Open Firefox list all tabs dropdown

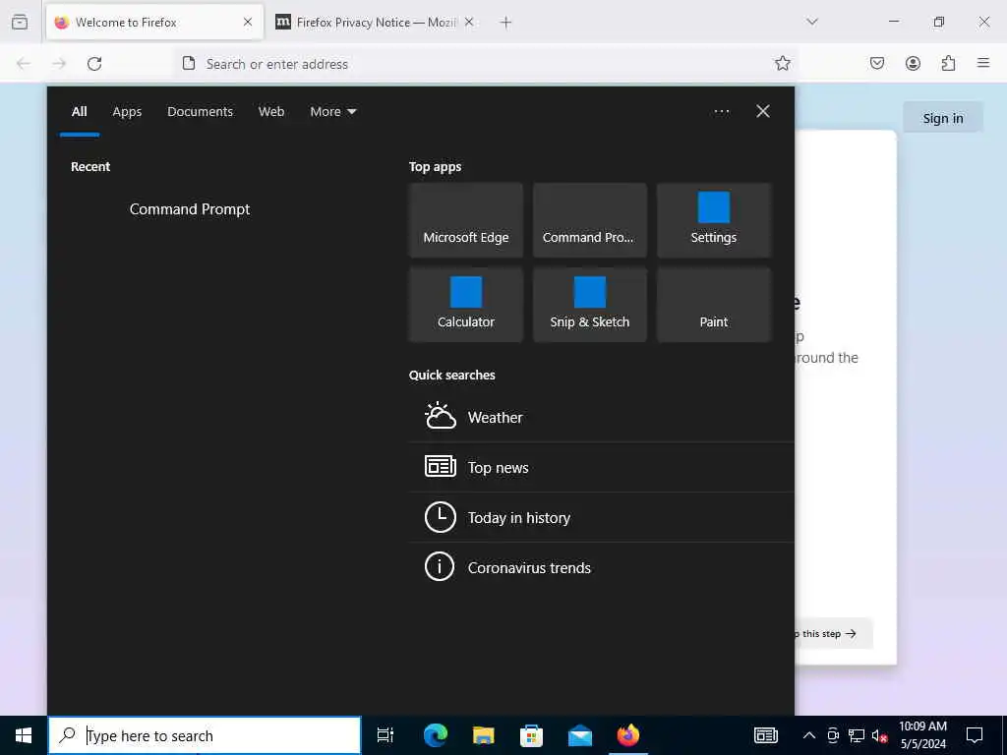pyautogui.click(x=812, y=22)
